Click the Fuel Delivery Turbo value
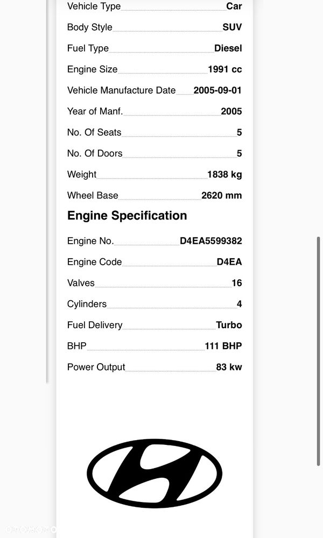 pyautogui.click(x=229, y=325)
